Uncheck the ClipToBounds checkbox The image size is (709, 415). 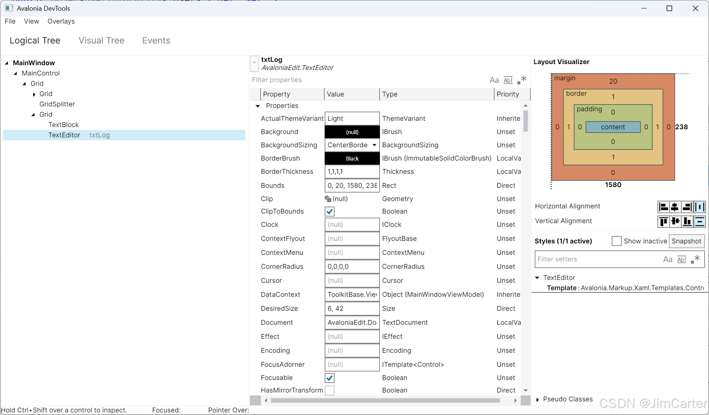click(x=330, y=212)
